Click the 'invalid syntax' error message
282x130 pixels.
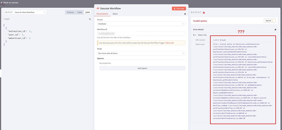pos(200,21)
